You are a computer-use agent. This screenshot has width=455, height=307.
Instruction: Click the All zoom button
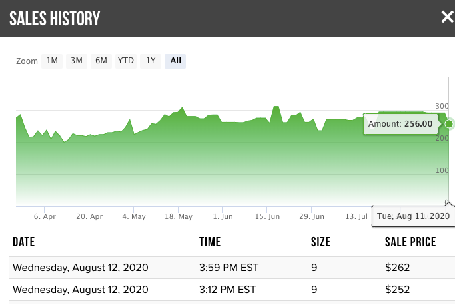coord(175,61)
